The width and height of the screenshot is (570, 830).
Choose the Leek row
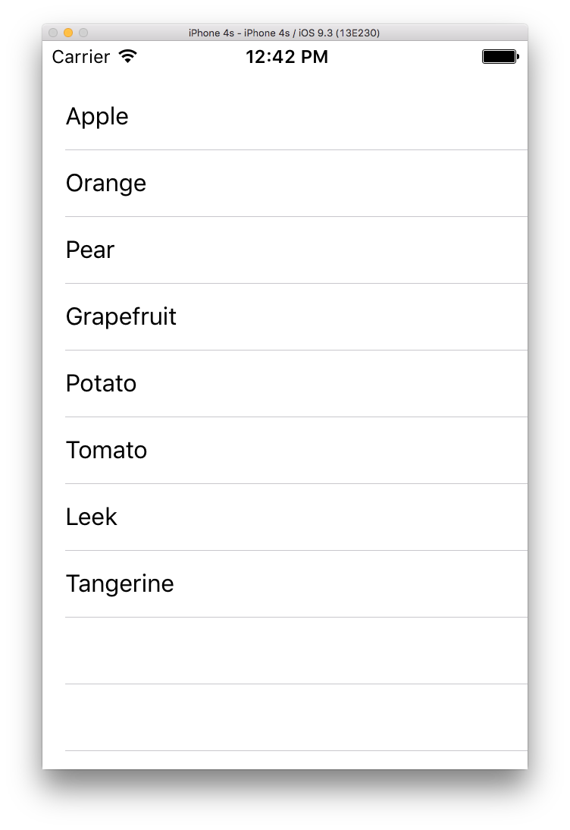(285, 517)
